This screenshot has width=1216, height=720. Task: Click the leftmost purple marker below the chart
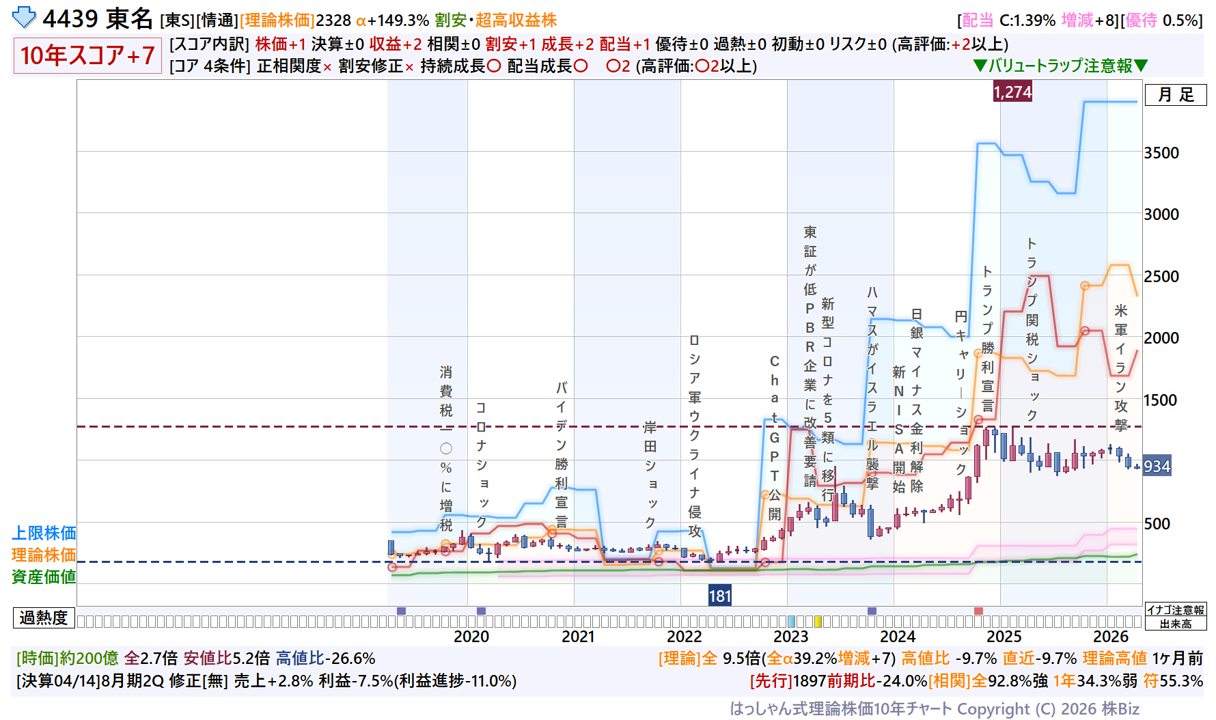[401, 611]
